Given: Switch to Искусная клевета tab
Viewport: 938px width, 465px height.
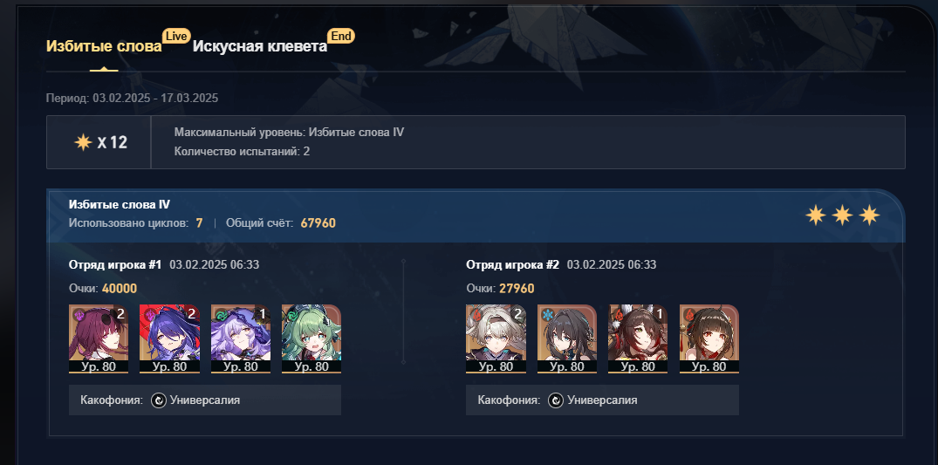Looking at the screenshot, I should pyautogui.click(x=260, y=46).
